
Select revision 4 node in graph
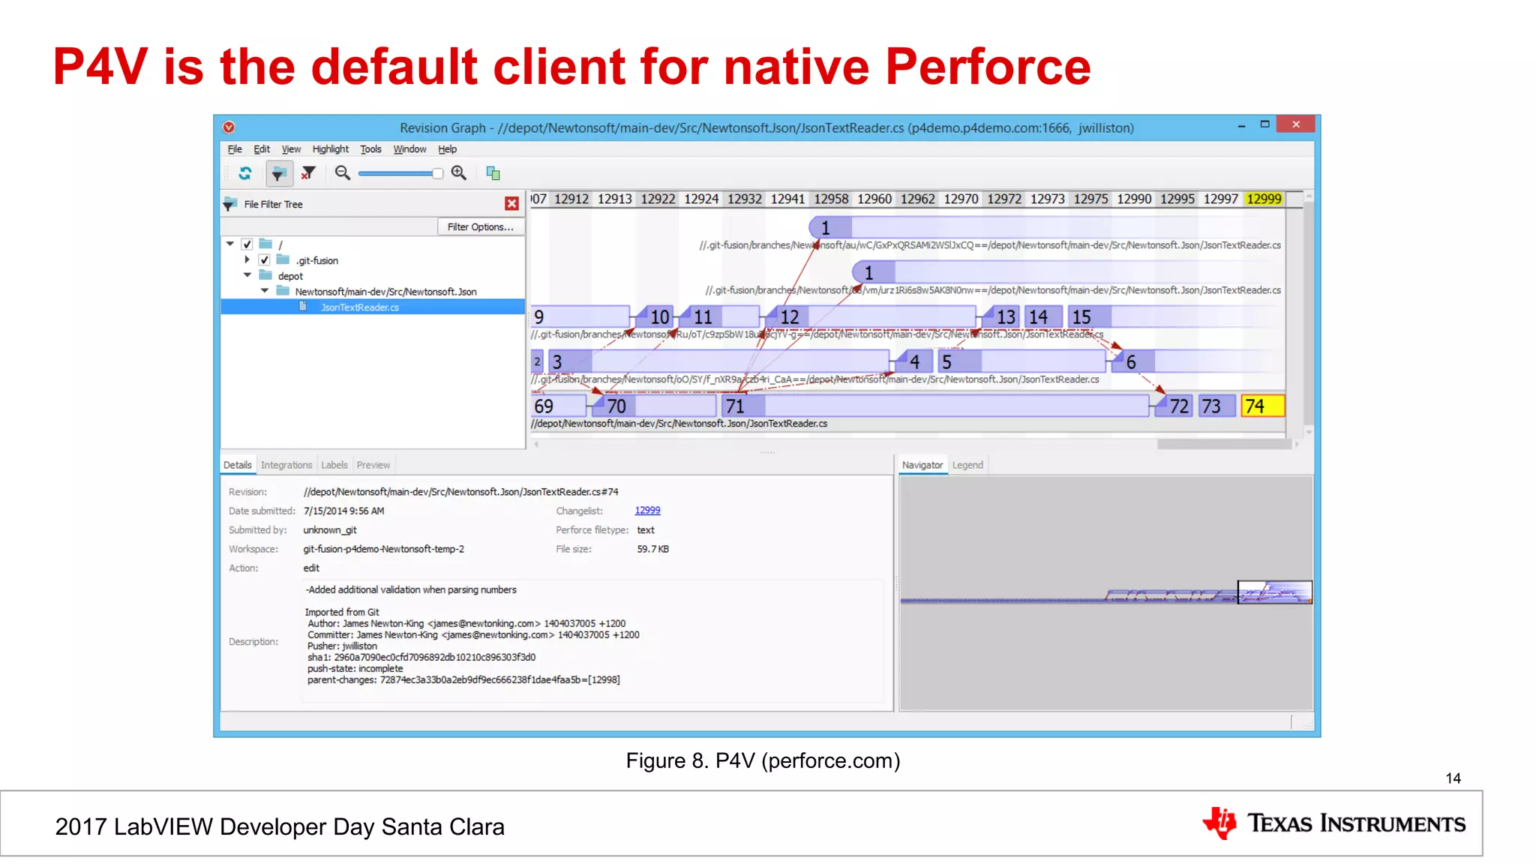click(915, 361)
